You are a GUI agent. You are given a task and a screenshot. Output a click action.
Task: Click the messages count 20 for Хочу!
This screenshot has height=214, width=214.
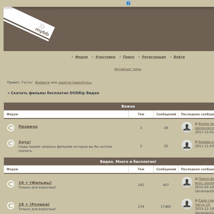(166, 146)
